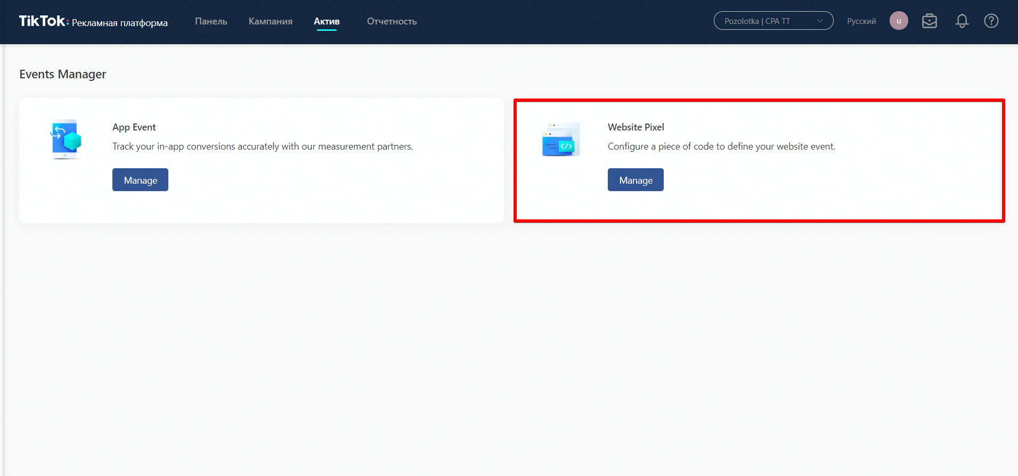Open the briefcase business center icon

(x=930, y=21)
